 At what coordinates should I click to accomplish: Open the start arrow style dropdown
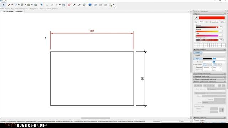coord(207,68)
